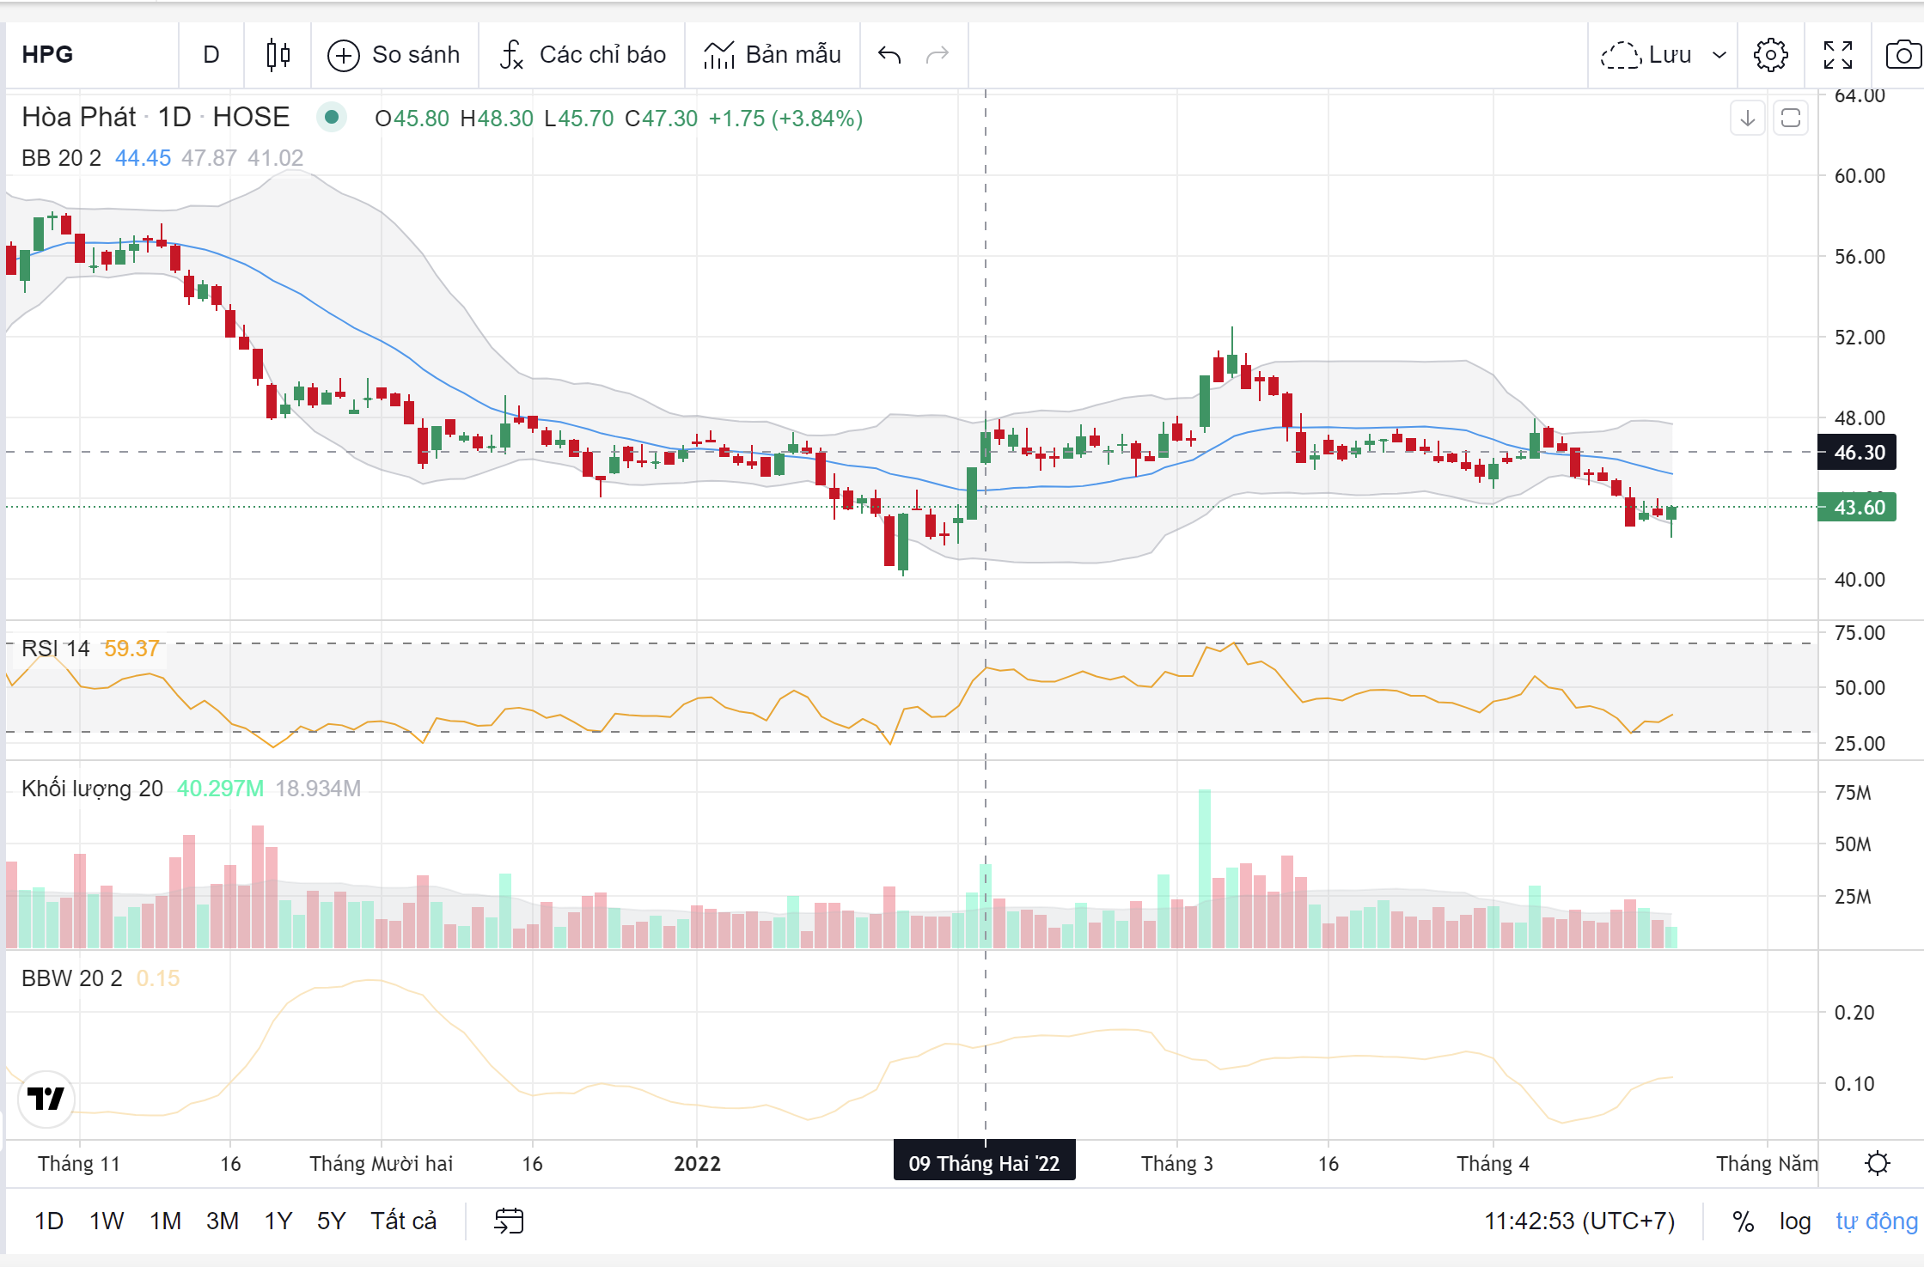Maximize the main chart pane
This screenshot has height=1267, width=1924.
click(x=1791, y=118)
